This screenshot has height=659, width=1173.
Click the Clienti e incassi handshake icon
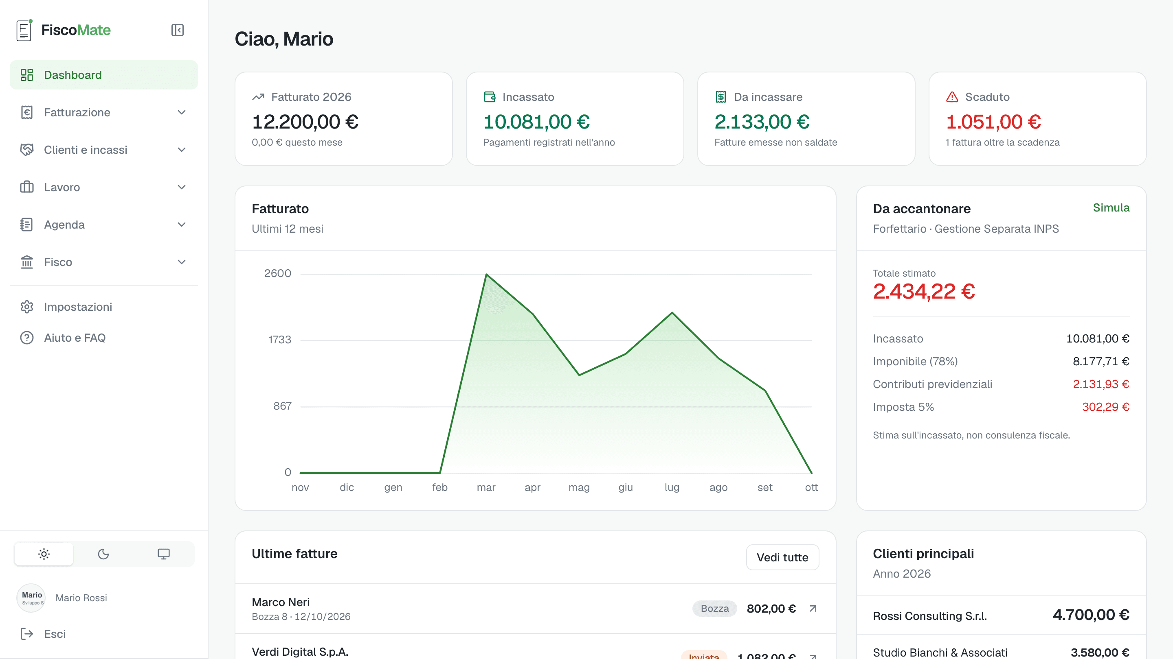tap(27, 150)
